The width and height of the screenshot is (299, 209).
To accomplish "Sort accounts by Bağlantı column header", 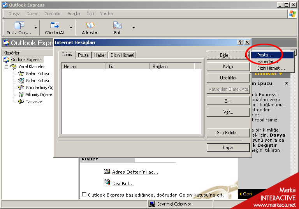I will point(172,67).
